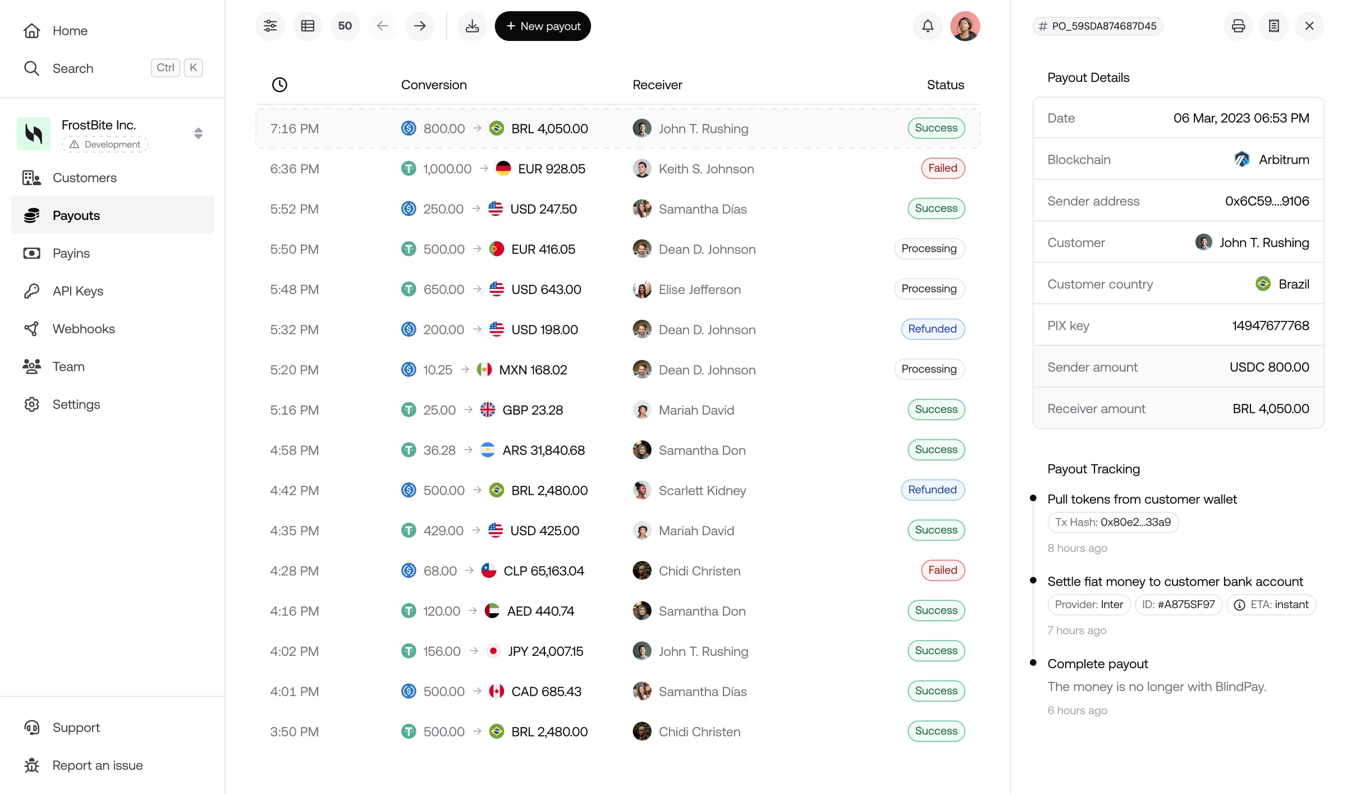Click the Arbitrum blockchain value
Viewport: 1347px width, 795px height.
(1271, 159)
